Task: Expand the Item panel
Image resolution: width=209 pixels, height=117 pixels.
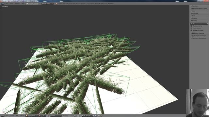Action: point(193,16)
